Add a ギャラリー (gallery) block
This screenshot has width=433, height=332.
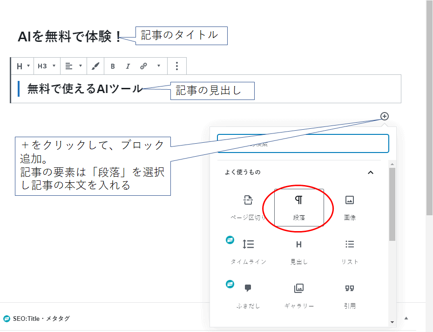click(x=299, y=295)
